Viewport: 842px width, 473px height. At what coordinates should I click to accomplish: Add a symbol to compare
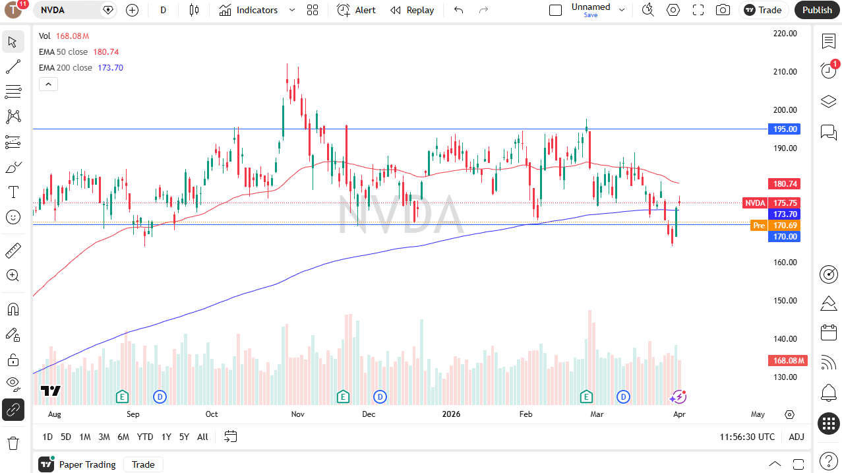[132, 10]
